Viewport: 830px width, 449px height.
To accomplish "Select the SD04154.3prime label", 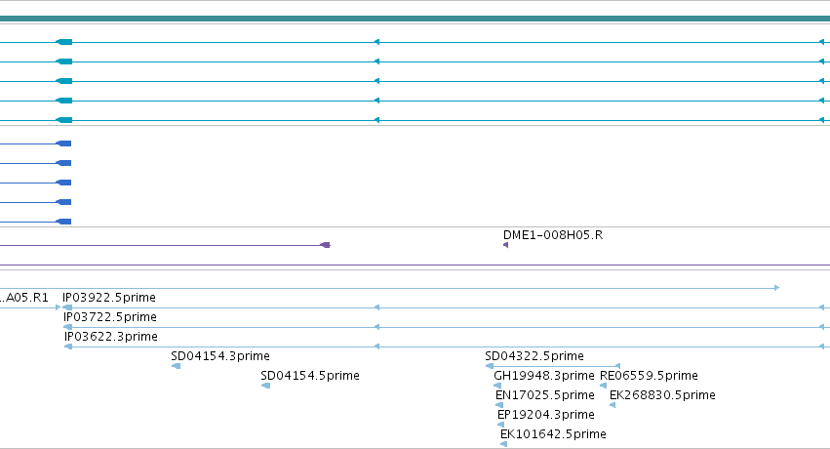I will (x=220, y=356).
